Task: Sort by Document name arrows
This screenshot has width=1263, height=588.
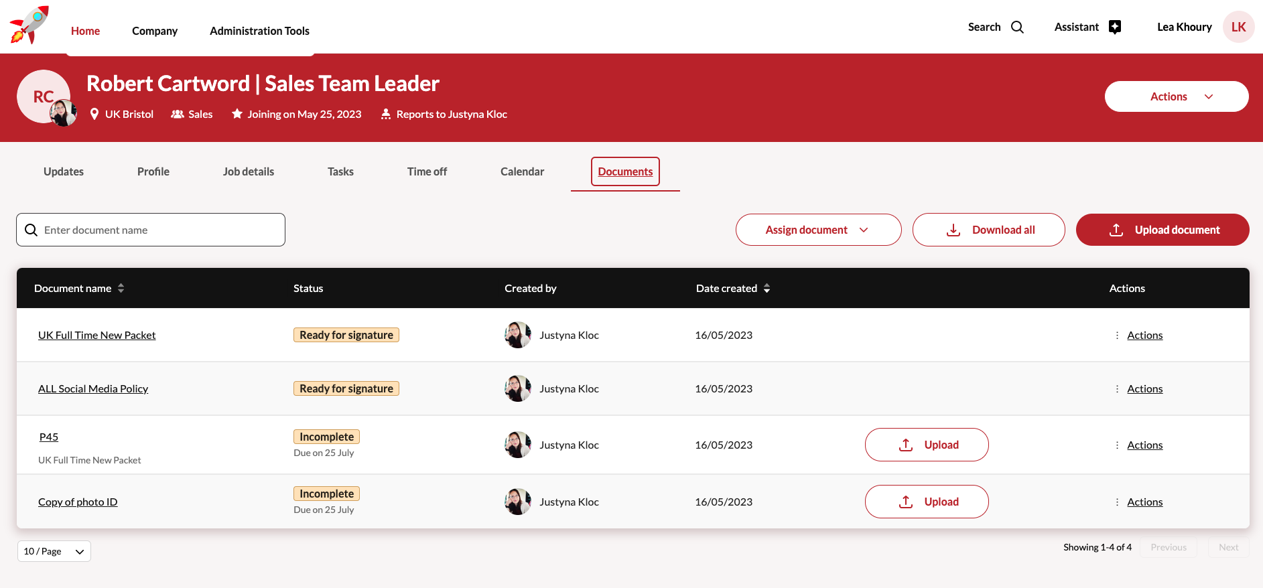Action: point(121,289)
